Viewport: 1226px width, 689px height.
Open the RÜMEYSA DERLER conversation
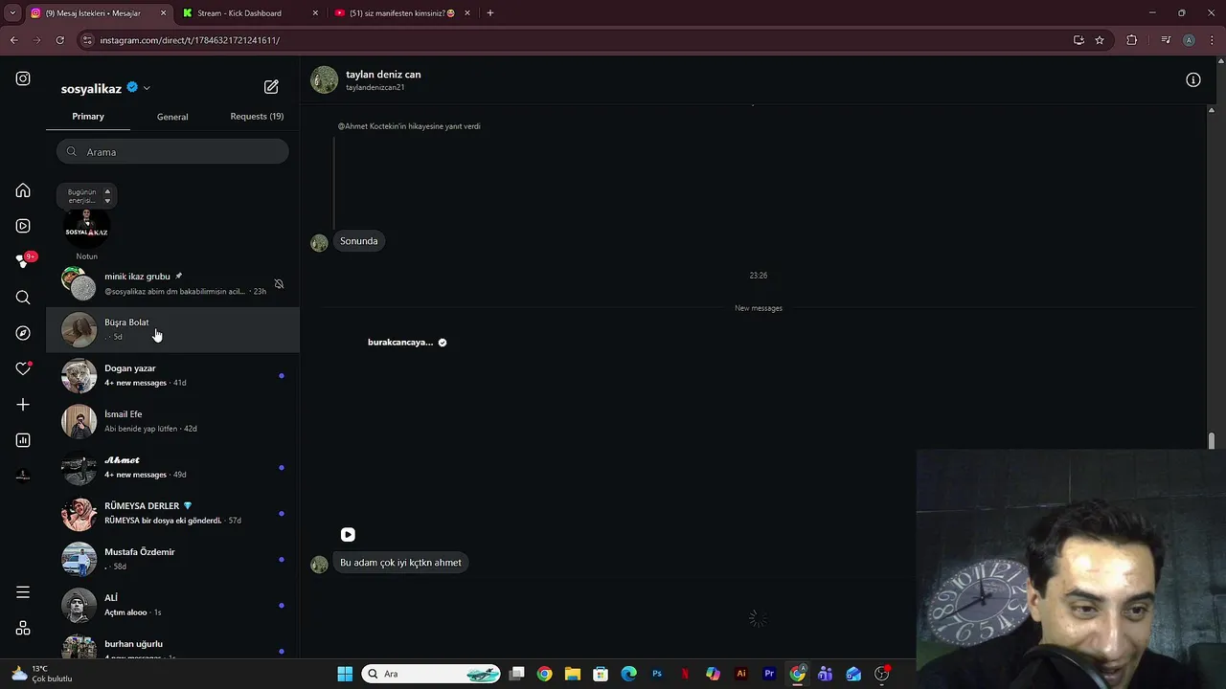click(x=172, y=513)
